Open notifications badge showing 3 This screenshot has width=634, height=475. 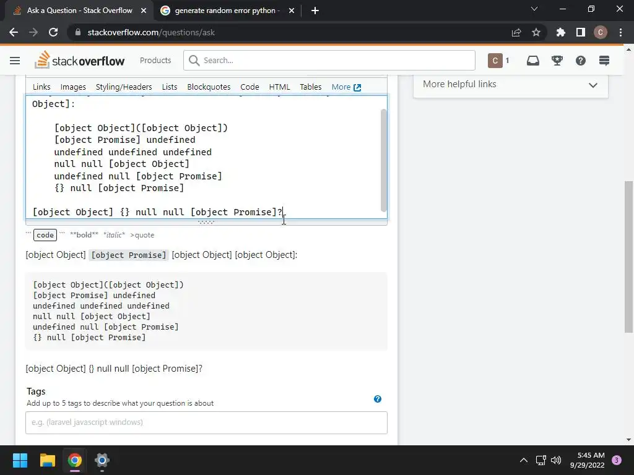pos(617,460)
